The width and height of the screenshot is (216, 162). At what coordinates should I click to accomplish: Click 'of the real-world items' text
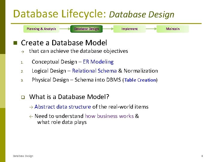120,107
